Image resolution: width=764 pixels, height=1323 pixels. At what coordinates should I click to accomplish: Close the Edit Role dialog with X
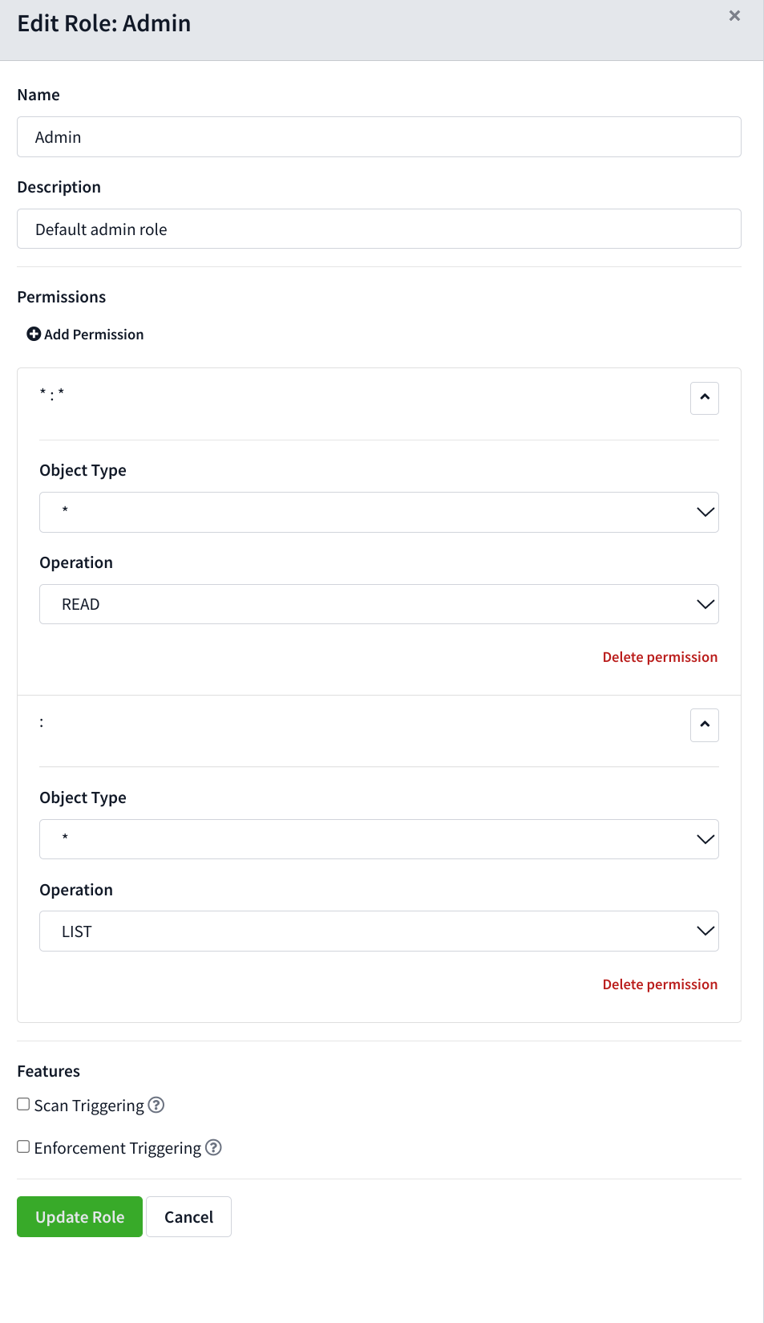tap(734, 16)
